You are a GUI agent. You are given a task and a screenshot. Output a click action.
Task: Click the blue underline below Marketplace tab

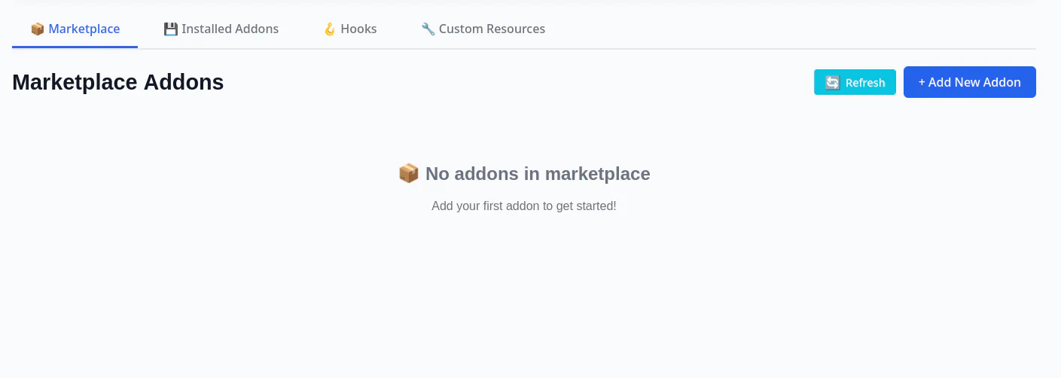pos(75,47)
